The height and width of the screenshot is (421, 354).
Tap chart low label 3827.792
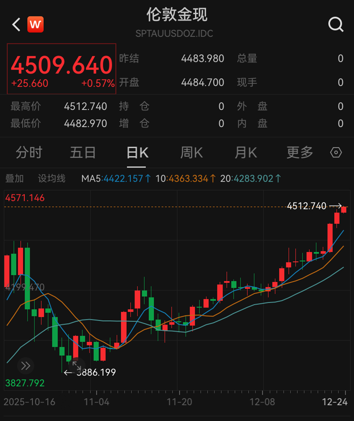[x=25, y=383]
